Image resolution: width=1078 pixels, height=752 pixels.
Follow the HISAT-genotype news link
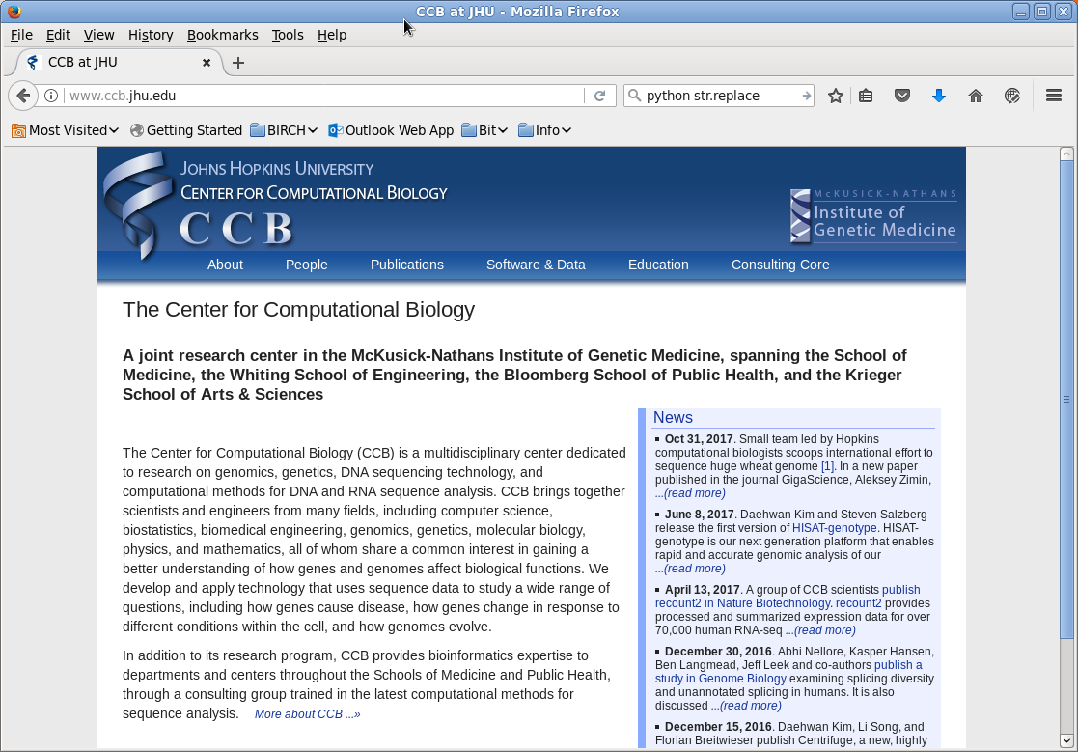click(834, 528)
